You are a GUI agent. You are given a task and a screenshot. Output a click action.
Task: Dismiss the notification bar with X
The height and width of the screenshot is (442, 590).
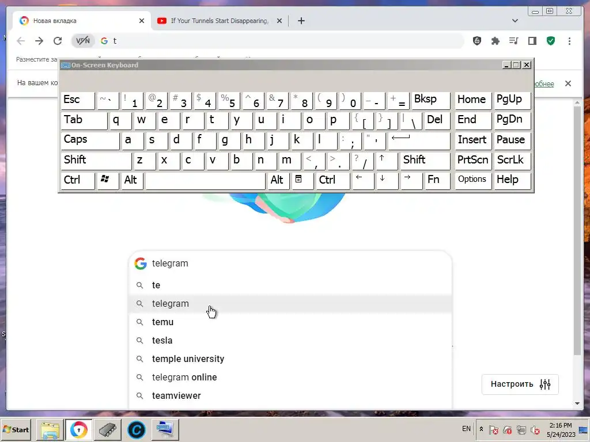coord(568,83)
